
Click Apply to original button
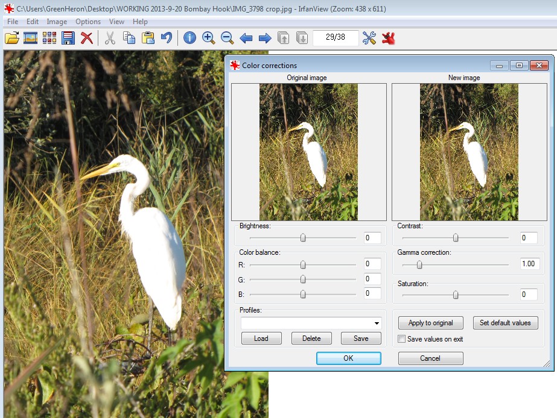(x=430, y=323)
